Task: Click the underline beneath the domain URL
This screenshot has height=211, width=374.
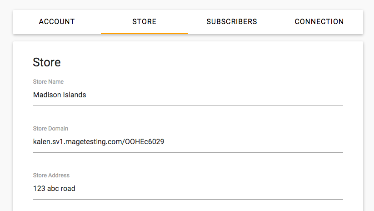Action: pyautogui.click(x=188, y=152)
